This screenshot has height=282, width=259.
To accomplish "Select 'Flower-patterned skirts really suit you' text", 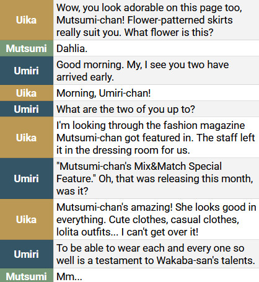I will 144,26.
